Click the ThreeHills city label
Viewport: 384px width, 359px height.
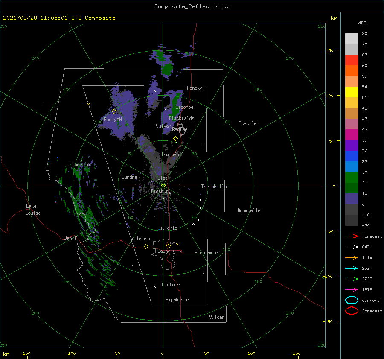click(x=214, y=187)
